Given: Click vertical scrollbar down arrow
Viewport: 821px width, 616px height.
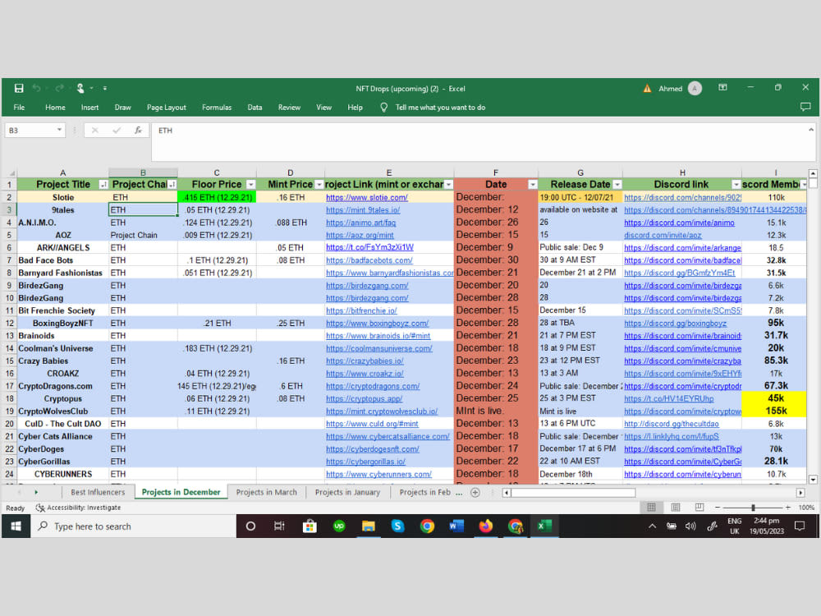Looking at the screenshot, I should click(813, 480).
